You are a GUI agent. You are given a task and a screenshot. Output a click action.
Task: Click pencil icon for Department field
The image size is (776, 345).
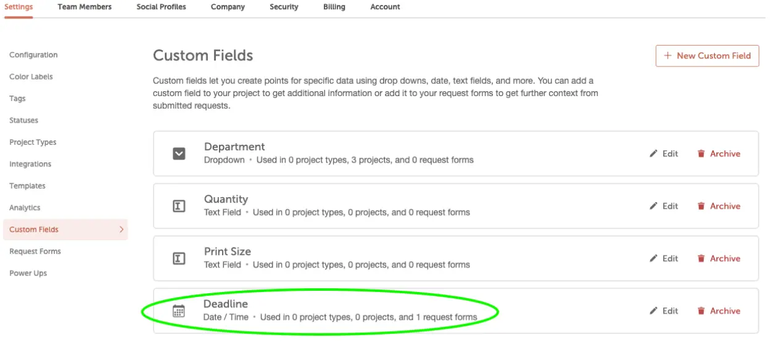pyautogui.click(x=654, y=153)
